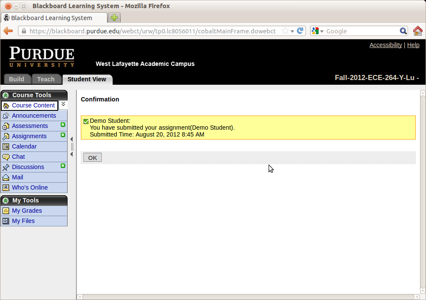
Task: Collapse the My Tools section
Action: coord(6,201)
